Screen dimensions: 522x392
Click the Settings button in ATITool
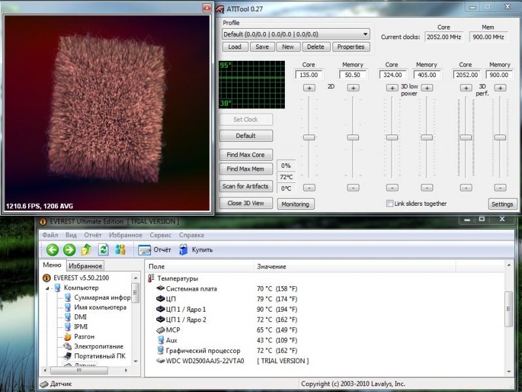pos(502,204)
